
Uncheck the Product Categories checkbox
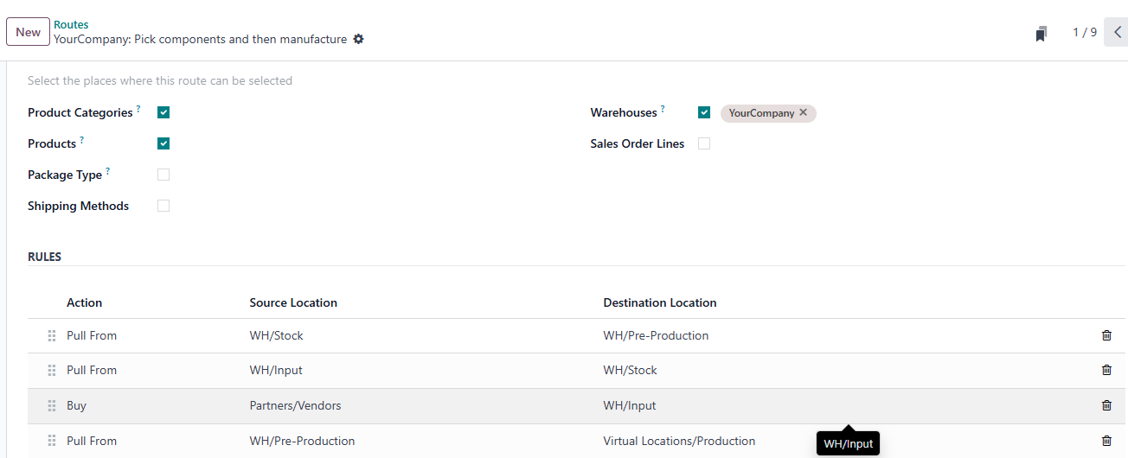coord(163,112)
